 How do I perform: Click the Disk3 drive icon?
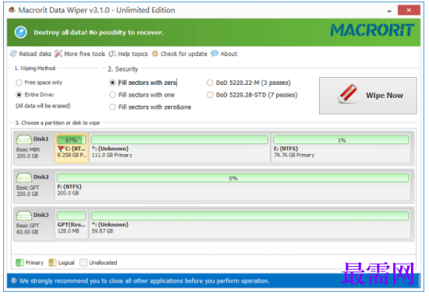pyautogui.click(x=24, y=216)
